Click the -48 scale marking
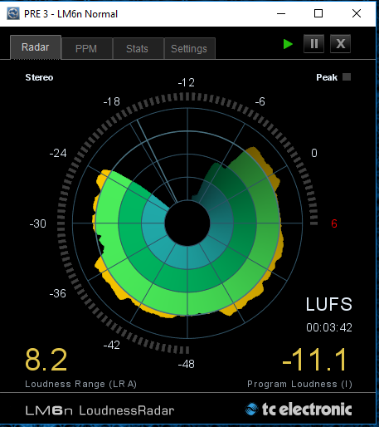 (x=187, y=364)
